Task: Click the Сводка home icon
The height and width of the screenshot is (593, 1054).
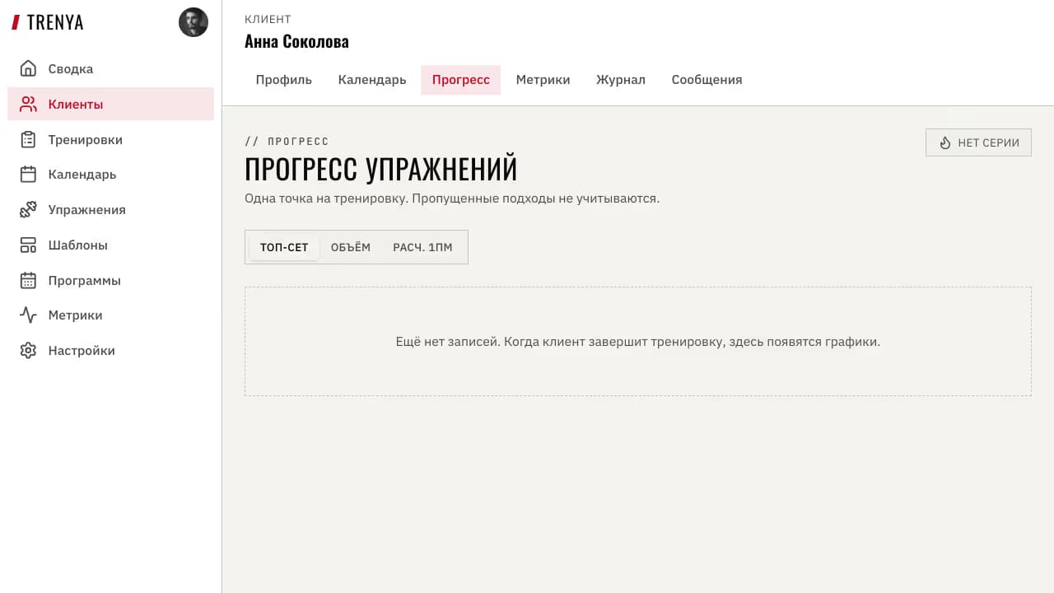Action: pos(28,68)
